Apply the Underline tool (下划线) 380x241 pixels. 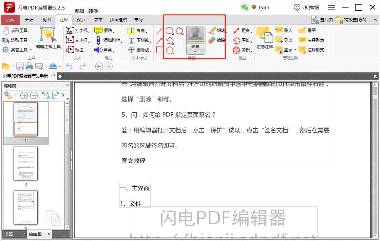pos(139,40)
